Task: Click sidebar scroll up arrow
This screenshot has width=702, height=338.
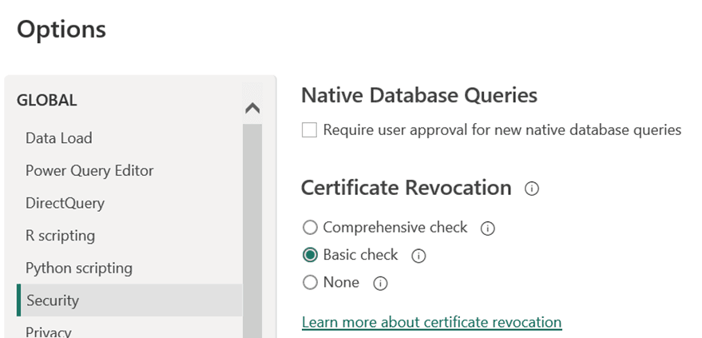Action: [x=252, y=108]
